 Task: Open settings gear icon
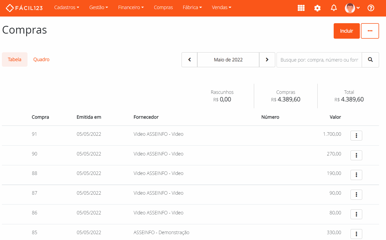(x=317, y=8)
